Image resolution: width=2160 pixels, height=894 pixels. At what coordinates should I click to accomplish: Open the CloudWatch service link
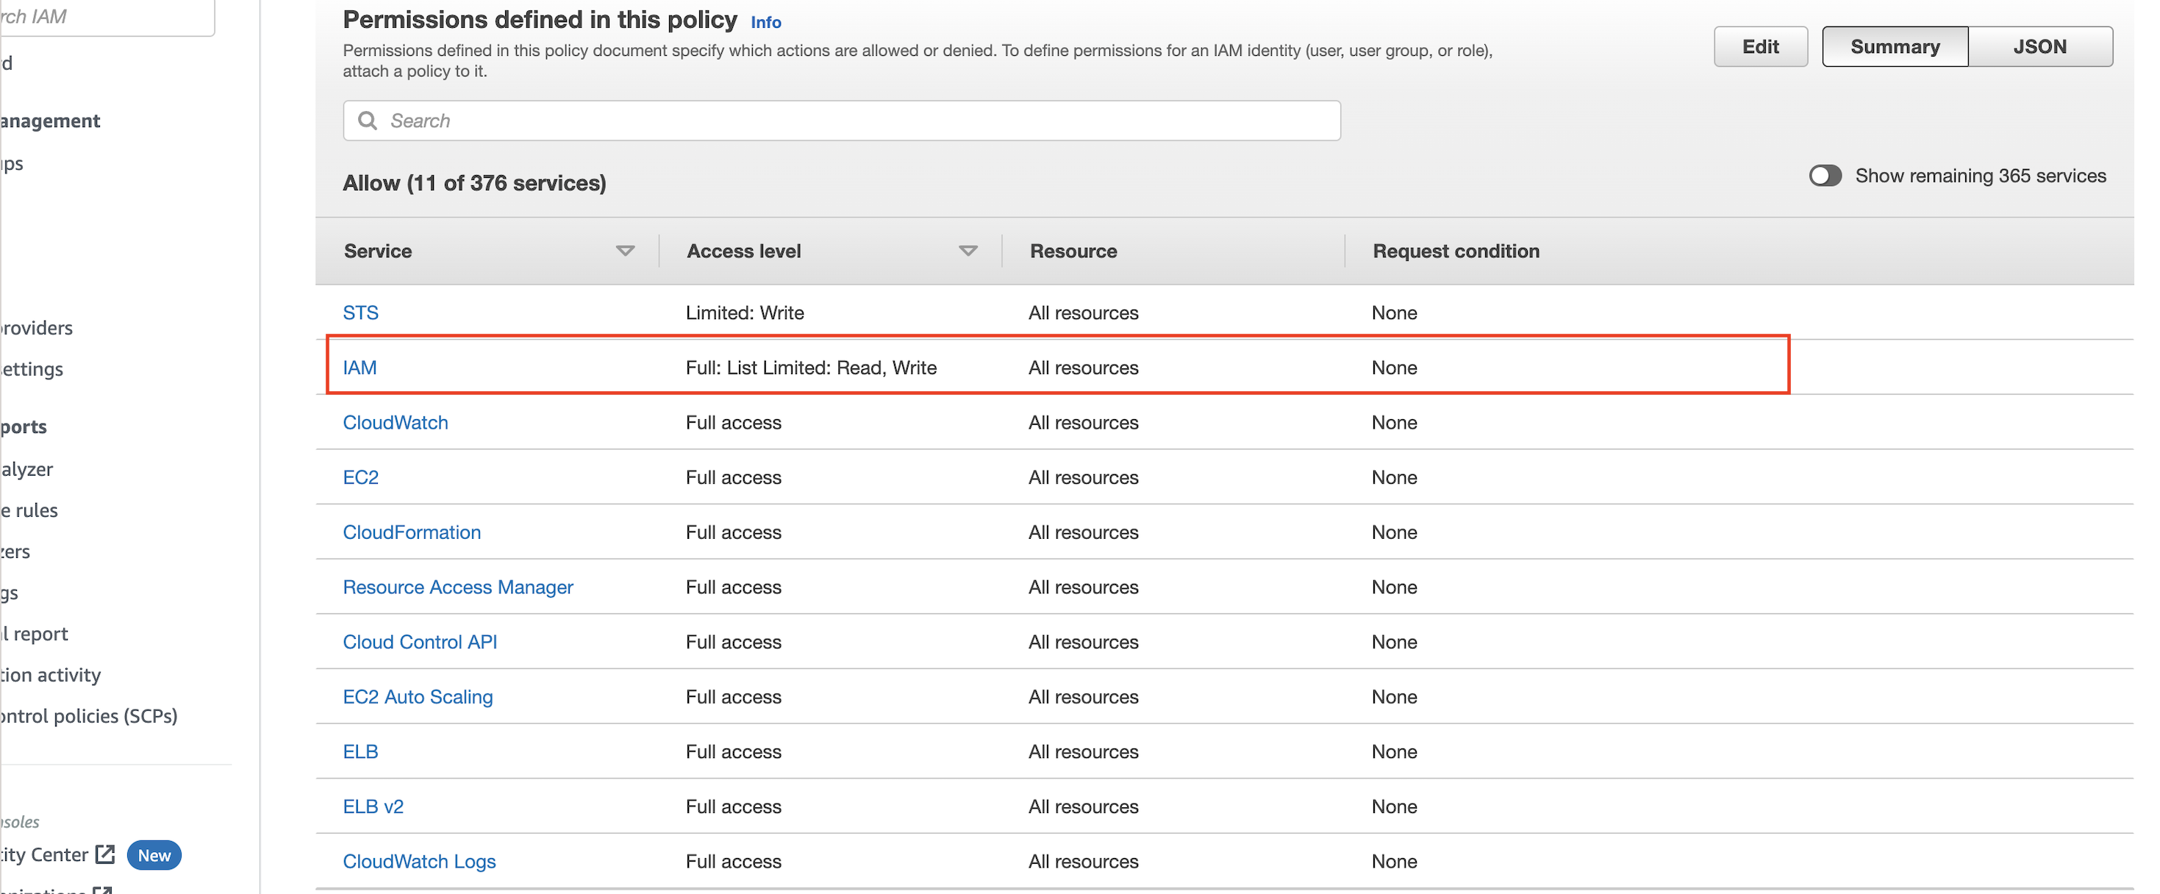coord(396,423)
